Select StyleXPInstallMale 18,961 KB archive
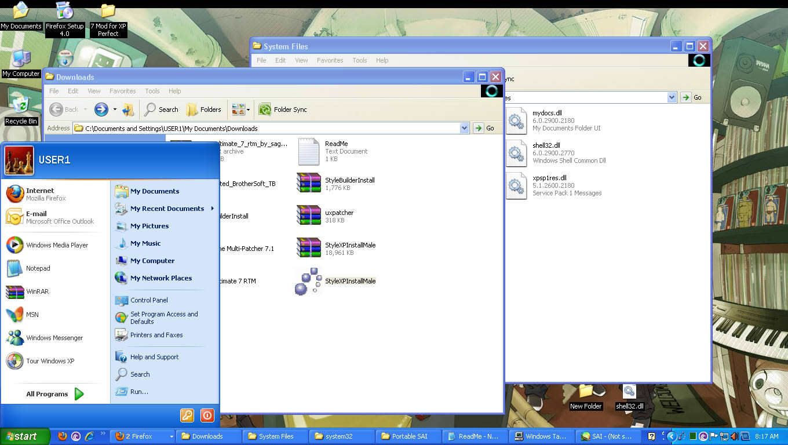Image resolution: width=788 pixels, height=445 pixels. 336,249
